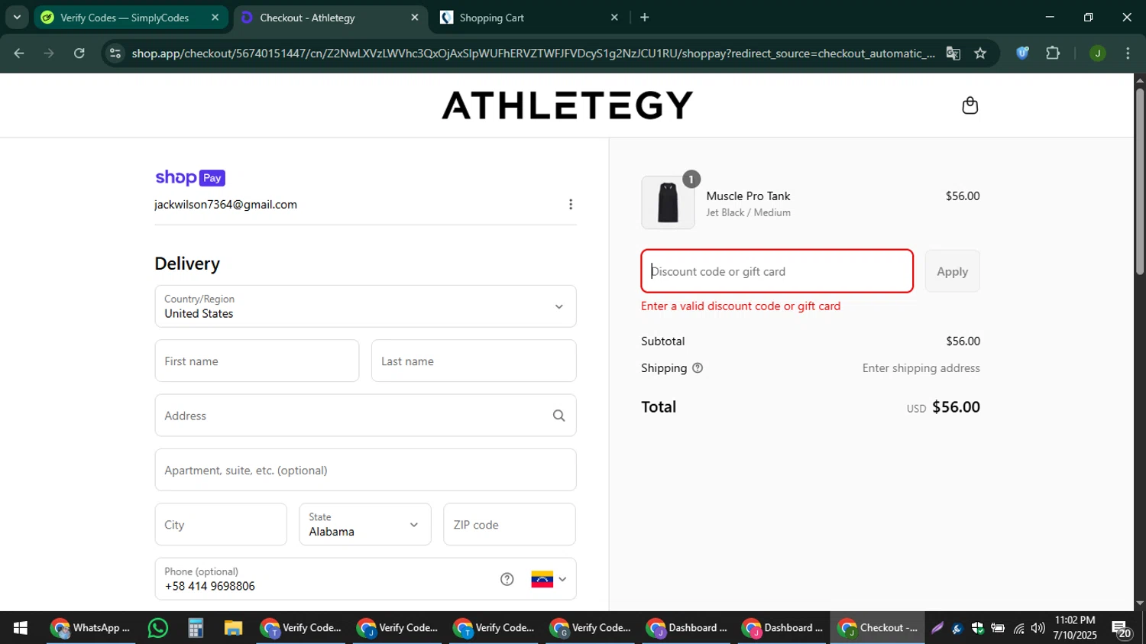The width and height of the screenshot is (1146, 644).
Task: Click the translate page icon
Action: click(x=953, y=53)
